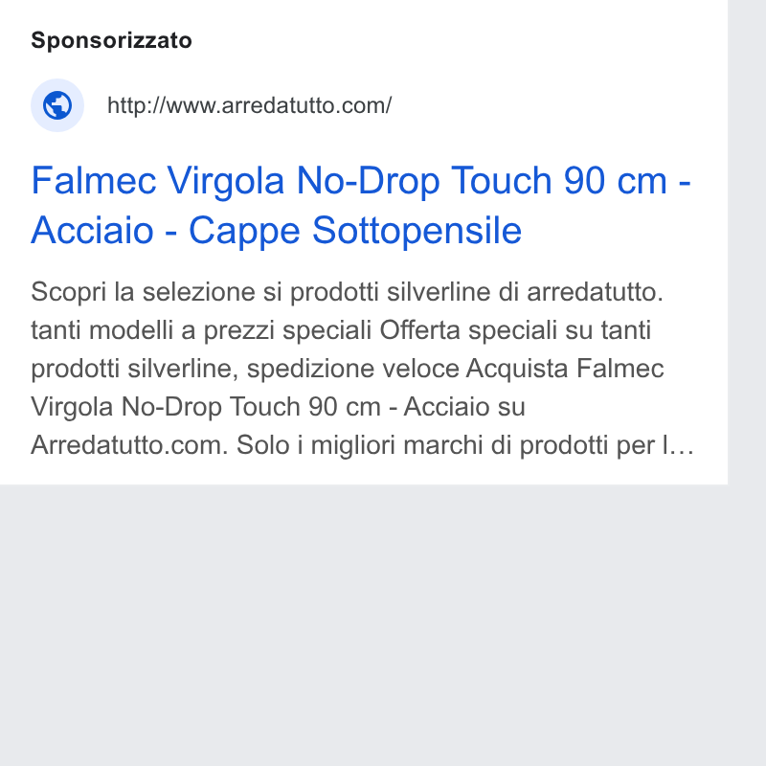Click the word 'Falmec' in blue headline
The width and height of the screenshot is (766, 766).
point(93,181)
